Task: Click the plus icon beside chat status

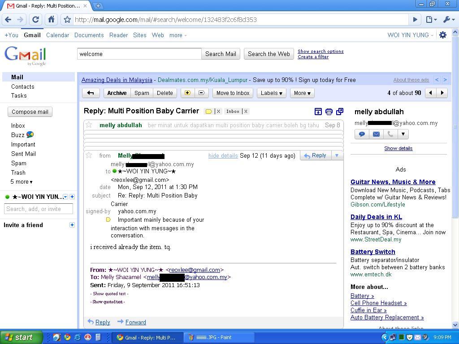Action: 72,197
